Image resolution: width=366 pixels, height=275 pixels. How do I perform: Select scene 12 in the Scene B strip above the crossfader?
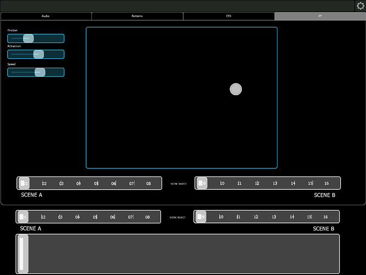coord(256,217)
